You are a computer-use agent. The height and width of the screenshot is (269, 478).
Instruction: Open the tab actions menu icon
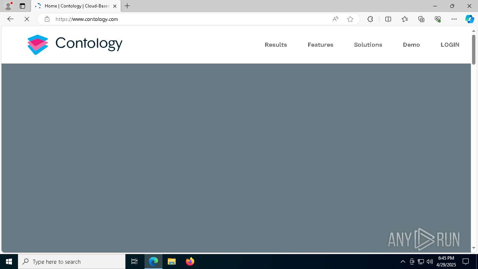coord(22,6)
